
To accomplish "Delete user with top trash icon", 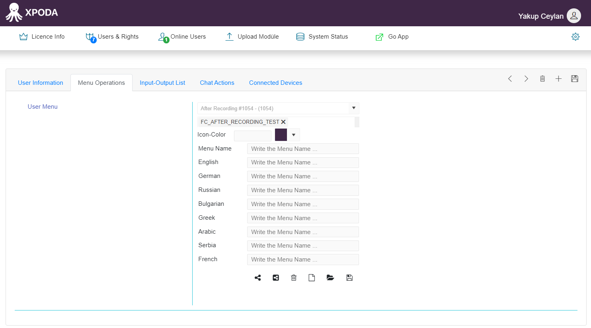I will pos(542,78).
